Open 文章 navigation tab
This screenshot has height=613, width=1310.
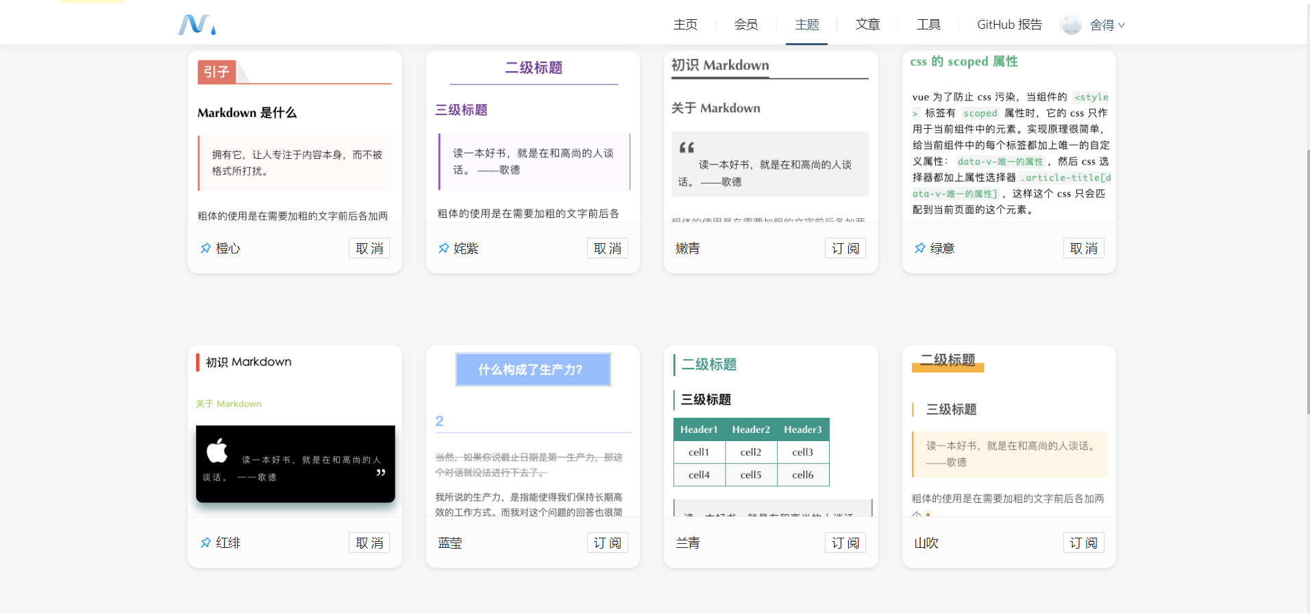[x=867, y=25]
